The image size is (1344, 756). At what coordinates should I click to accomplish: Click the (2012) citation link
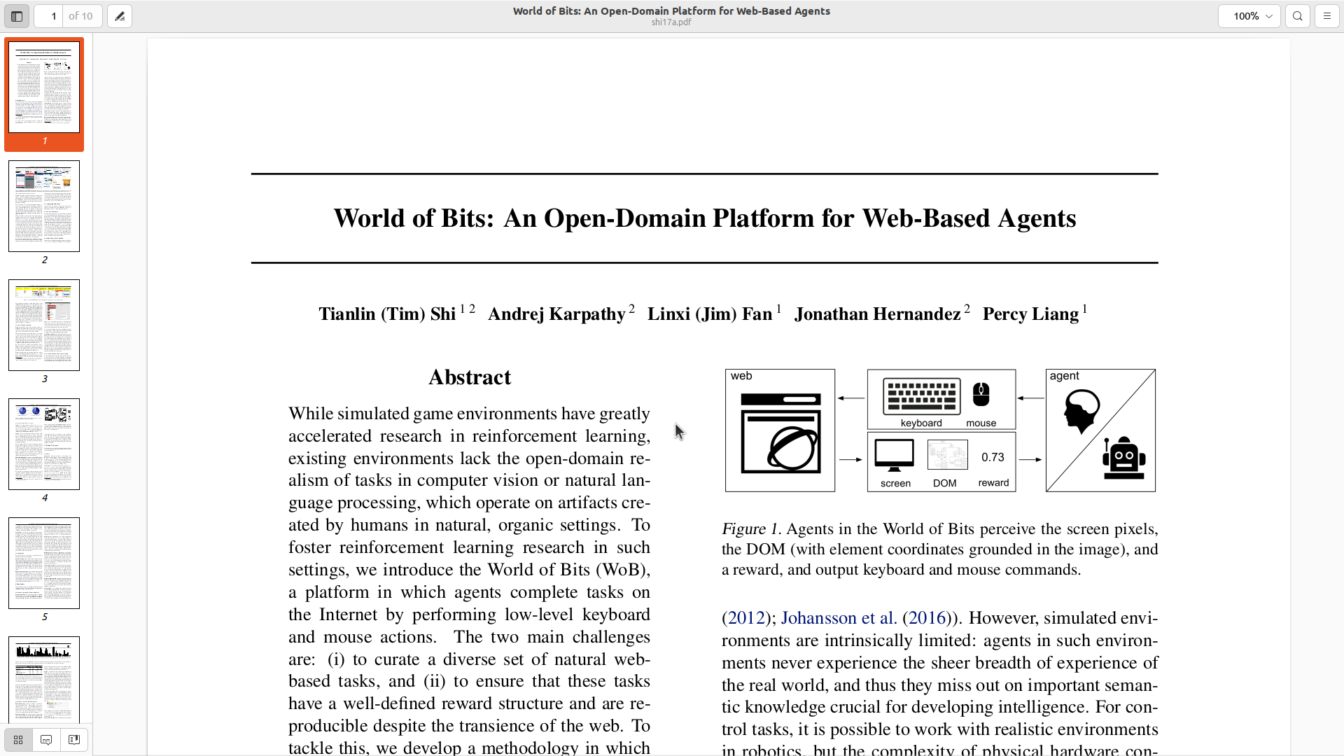coord(746,618)
